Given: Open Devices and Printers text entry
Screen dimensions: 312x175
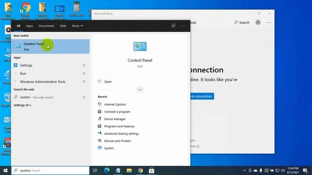Looking at the screenshot, I should click(x=117, y=141).
